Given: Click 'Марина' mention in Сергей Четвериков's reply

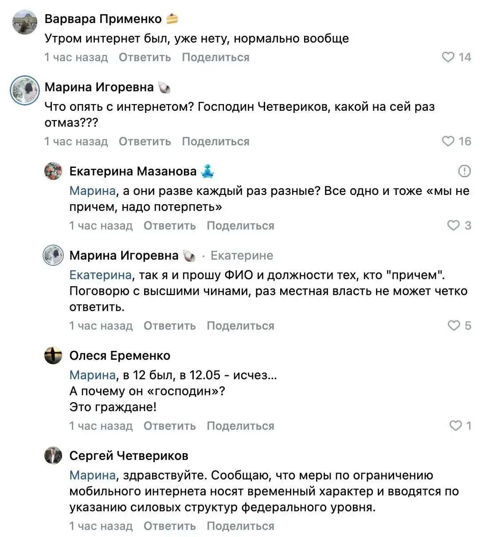Looking at the screenshot, I should point(92,475).
